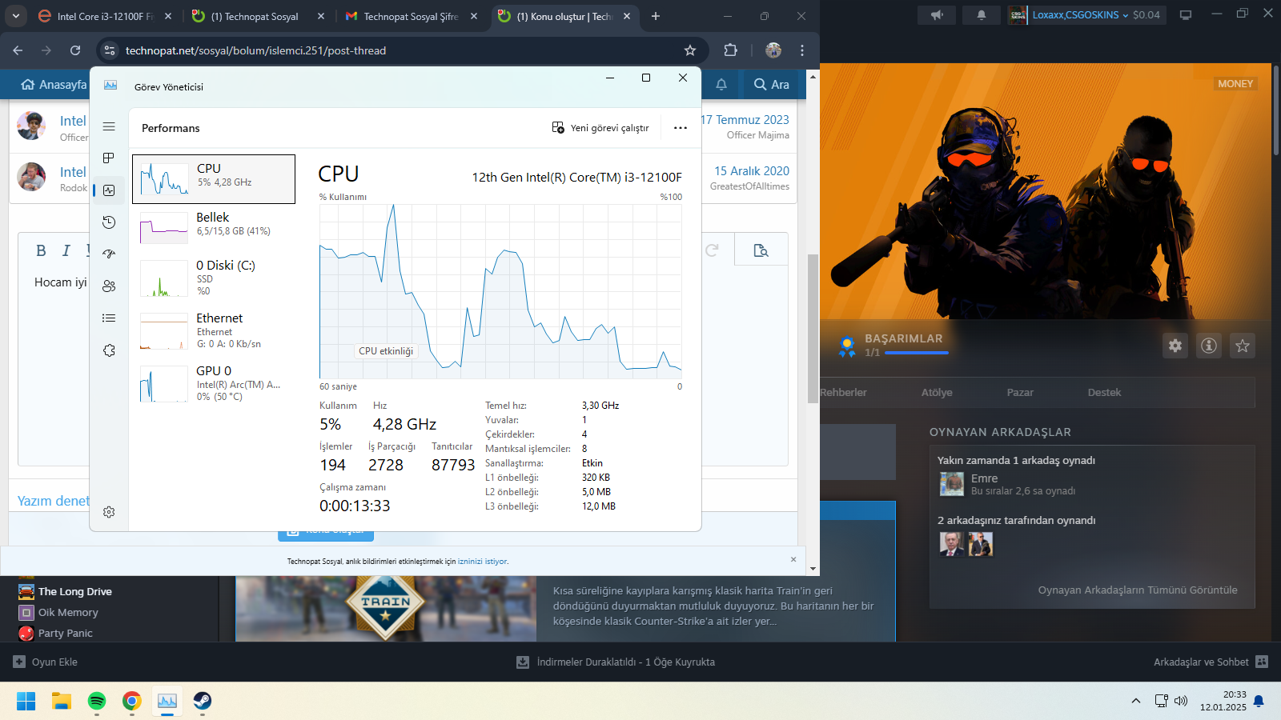Dismiss the Technopat notification permission banner
This screenshot has width=1281, height=720.
coord(793,559)
